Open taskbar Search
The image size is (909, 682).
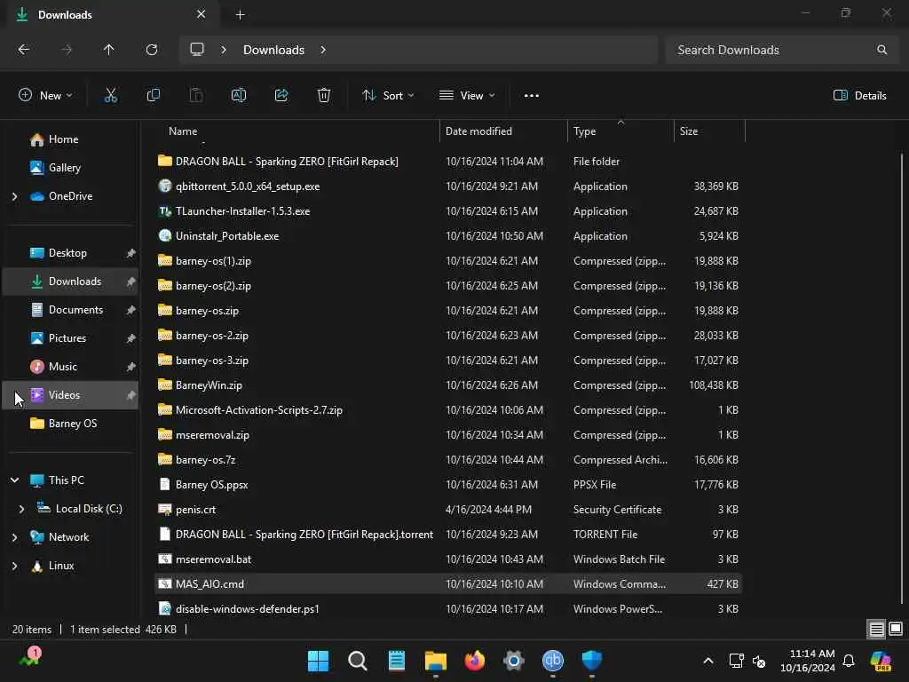coord(357,661)
